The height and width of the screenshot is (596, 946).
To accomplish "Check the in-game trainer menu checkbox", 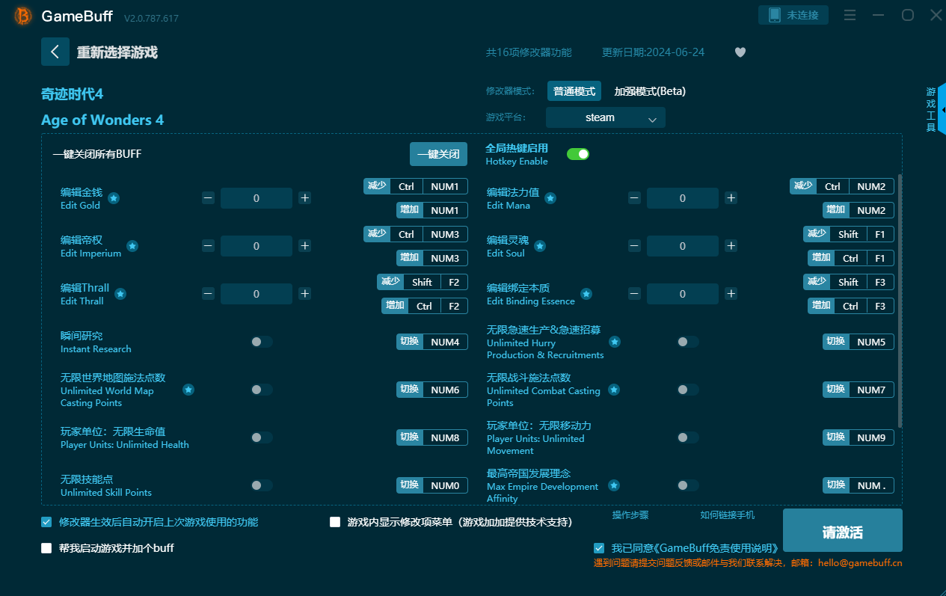I will click(335, 522).
